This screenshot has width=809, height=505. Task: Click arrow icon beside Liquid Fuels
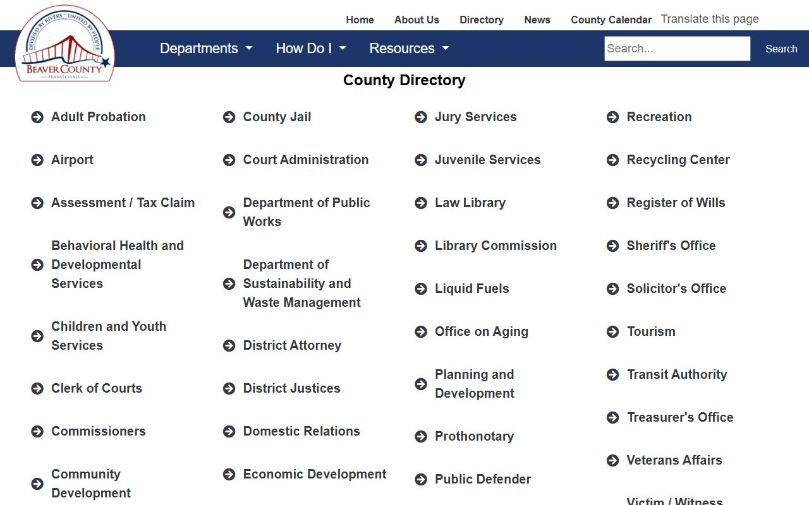click(x=421, y=288)
